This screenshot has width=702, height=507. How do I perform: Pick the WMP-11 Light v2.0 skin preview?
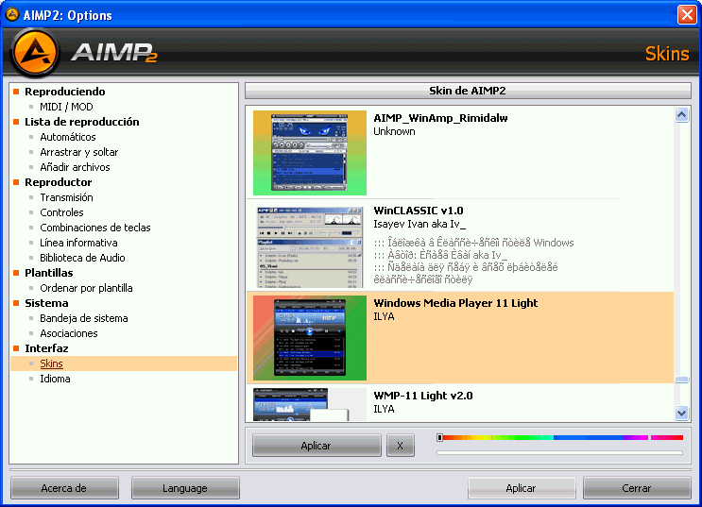click(309, 404)
